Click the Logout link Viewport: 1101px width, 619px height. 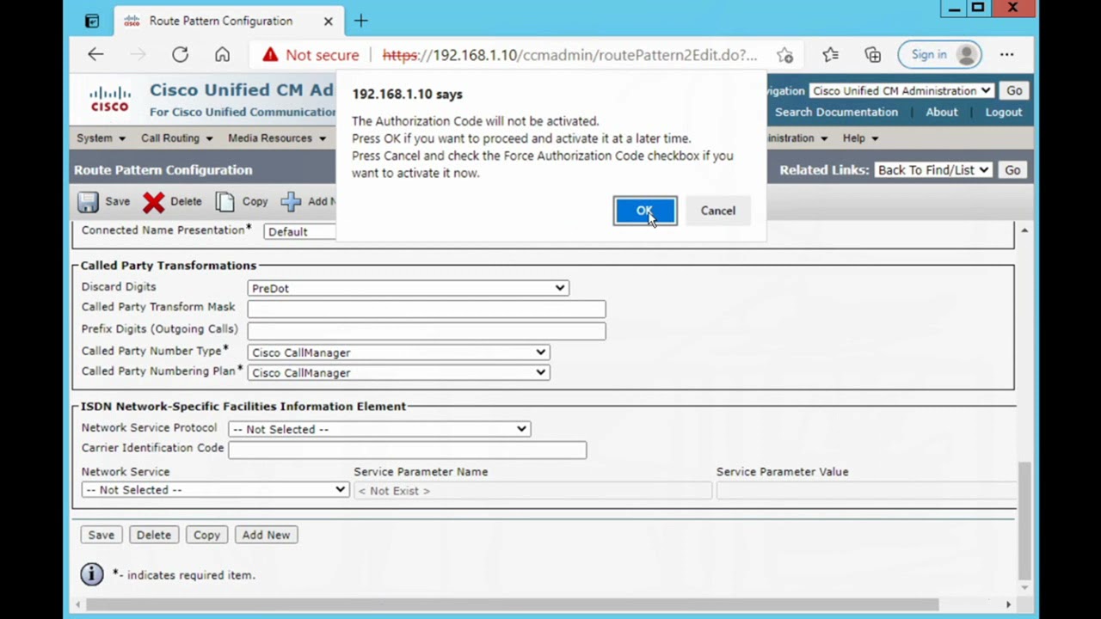tap(1004, 112)
